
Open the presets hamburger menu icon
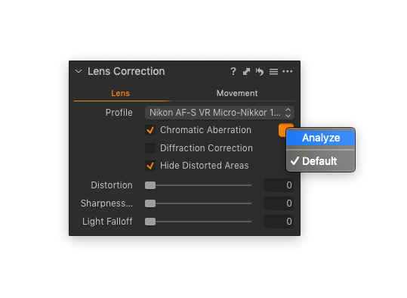pyautogui.click(x=273, y=72)
